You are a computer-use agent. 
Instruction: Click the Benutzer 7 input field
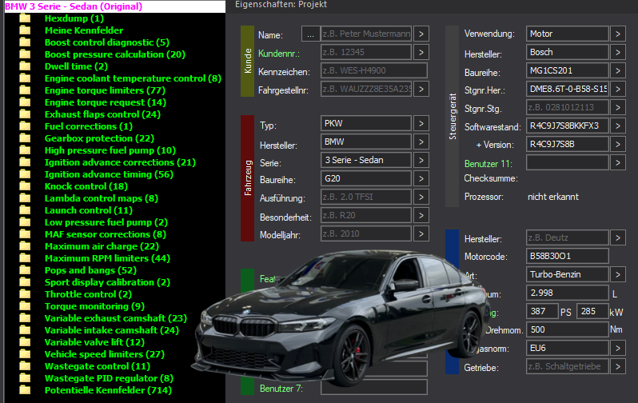374,387
